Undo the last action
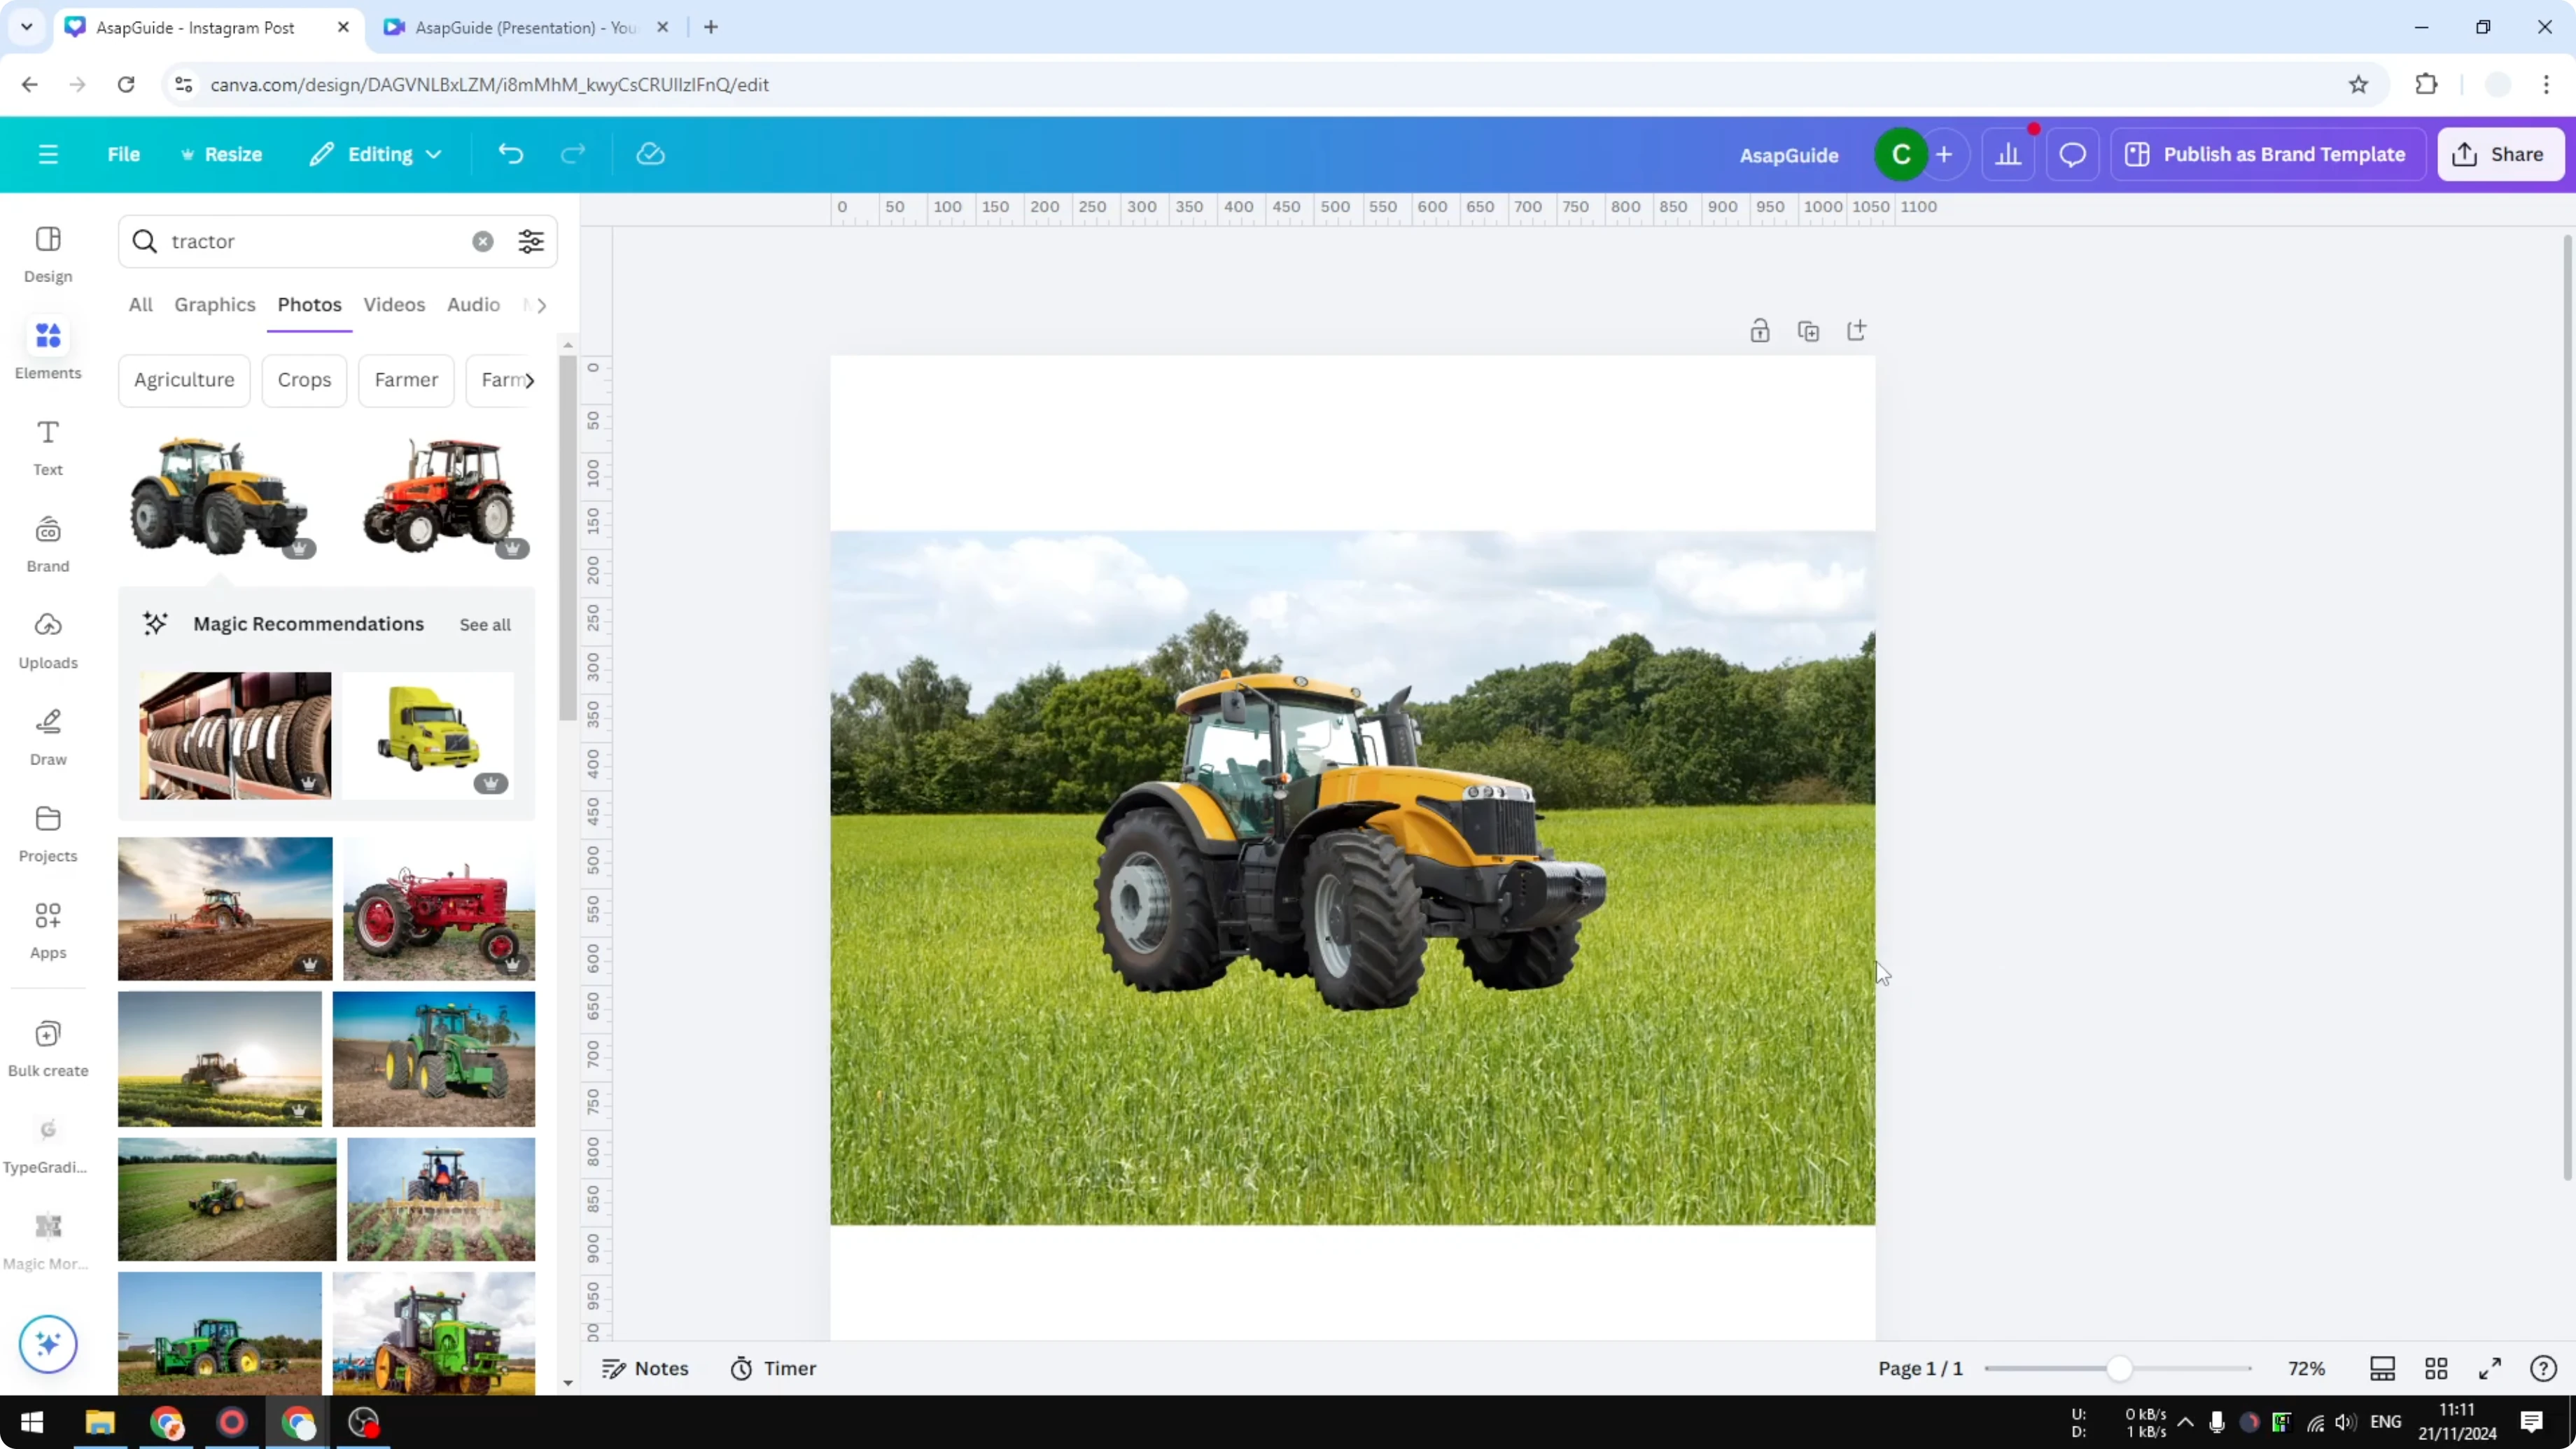The image size is (2576, 1449). (x=510, y=153)
